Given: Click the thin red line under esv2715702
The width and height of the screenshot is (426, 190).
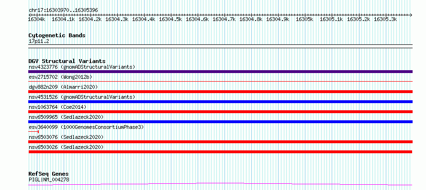Looking at the screenshot, I should point(220,81).
